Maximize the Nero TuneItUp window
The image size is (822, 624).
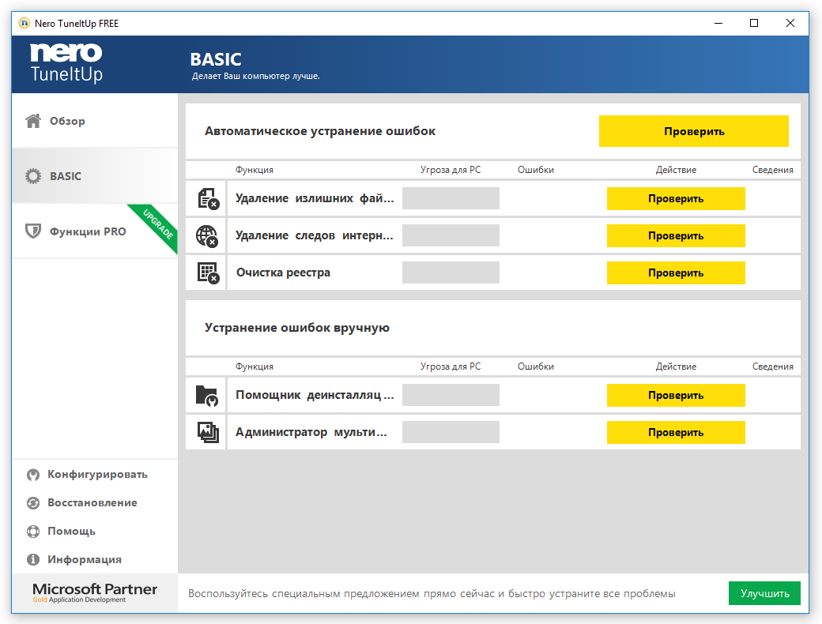coord(754,23)
